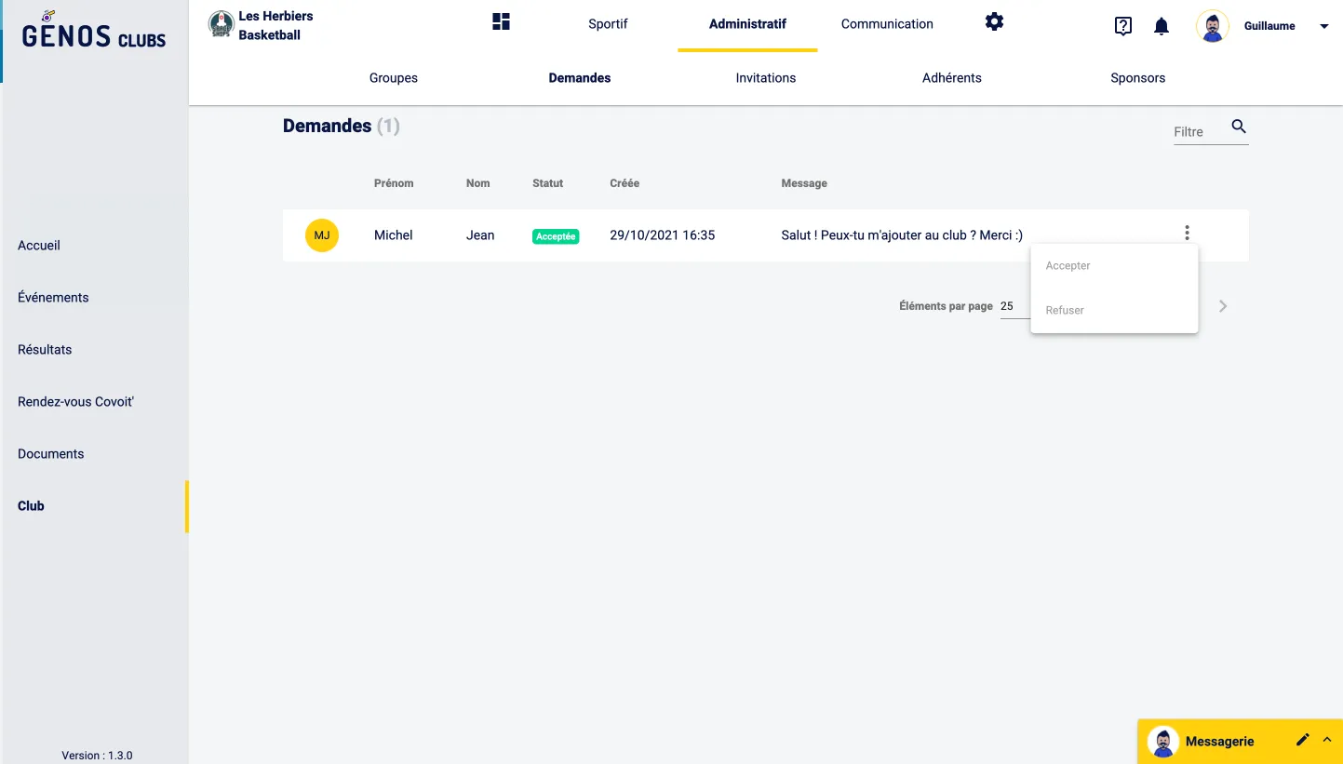The width and height of the screenshot is (1343, 764).
Task: Go to next page arrow
Action: pyautogui.click(x=1223, y=306)
